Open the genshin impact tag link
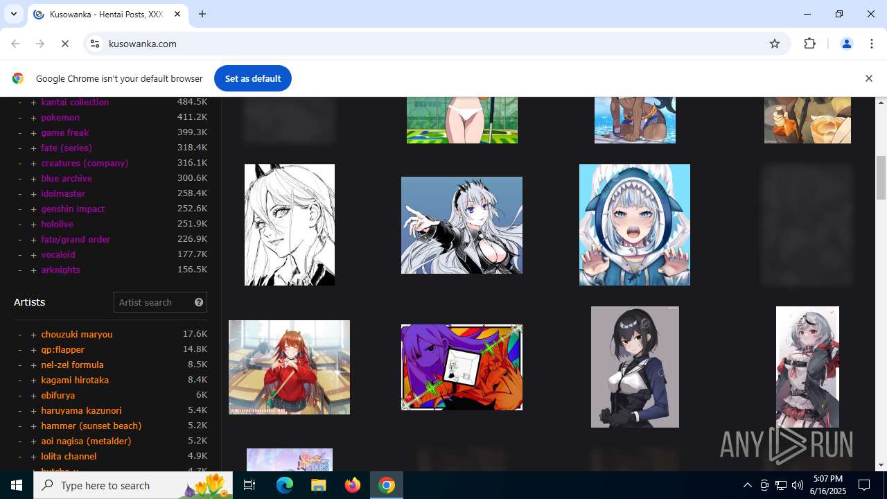Image resolution: width=887 pixels, height=499 pixels. [x=73, y=209]
